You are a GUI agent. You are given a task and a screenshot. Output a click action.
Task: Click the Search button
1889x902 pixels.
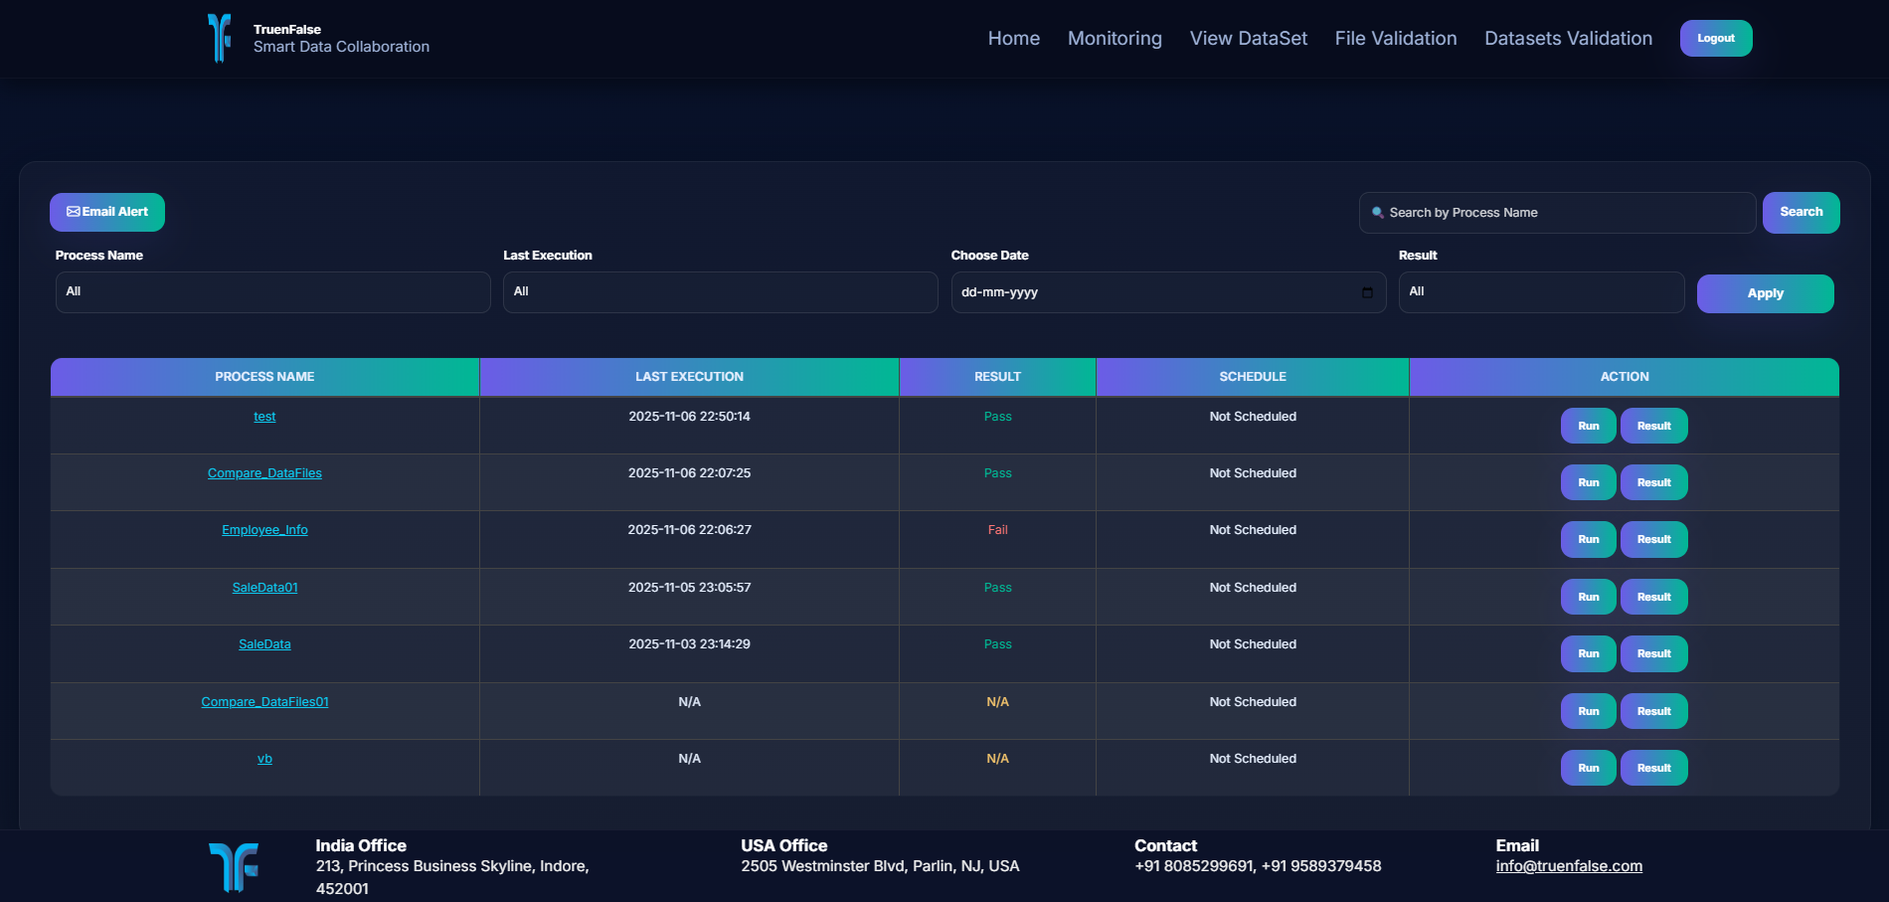[1802, 212]
